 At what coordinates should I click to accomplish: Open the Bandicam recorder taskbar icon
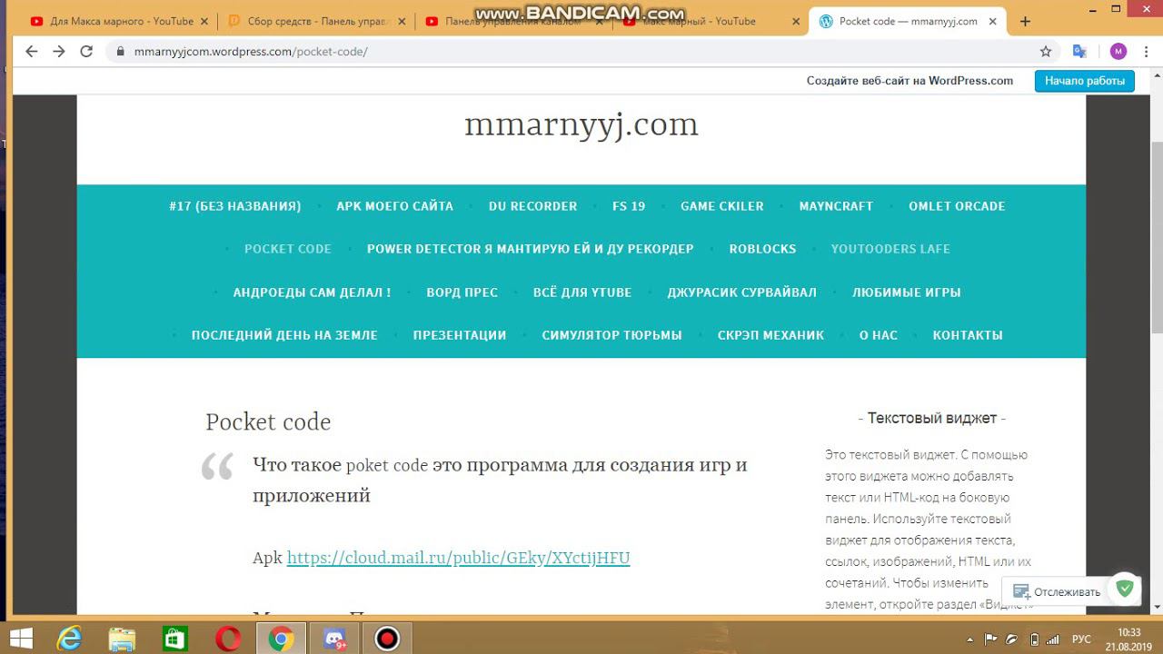(387, 639)
